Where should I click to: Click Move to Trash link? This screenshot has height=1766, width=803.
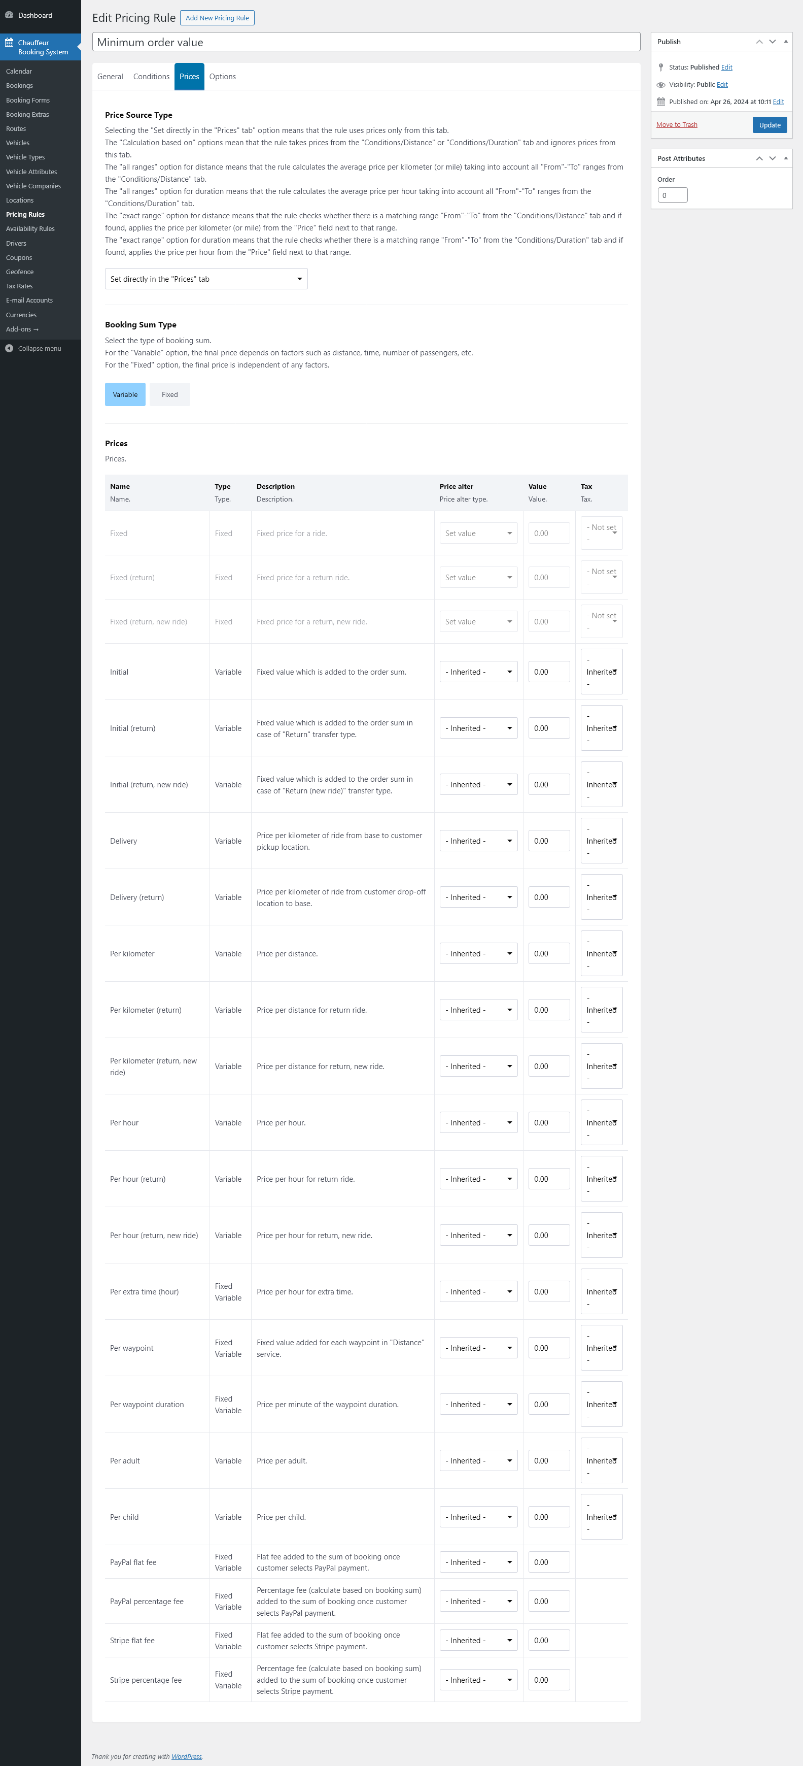point(676,125)
